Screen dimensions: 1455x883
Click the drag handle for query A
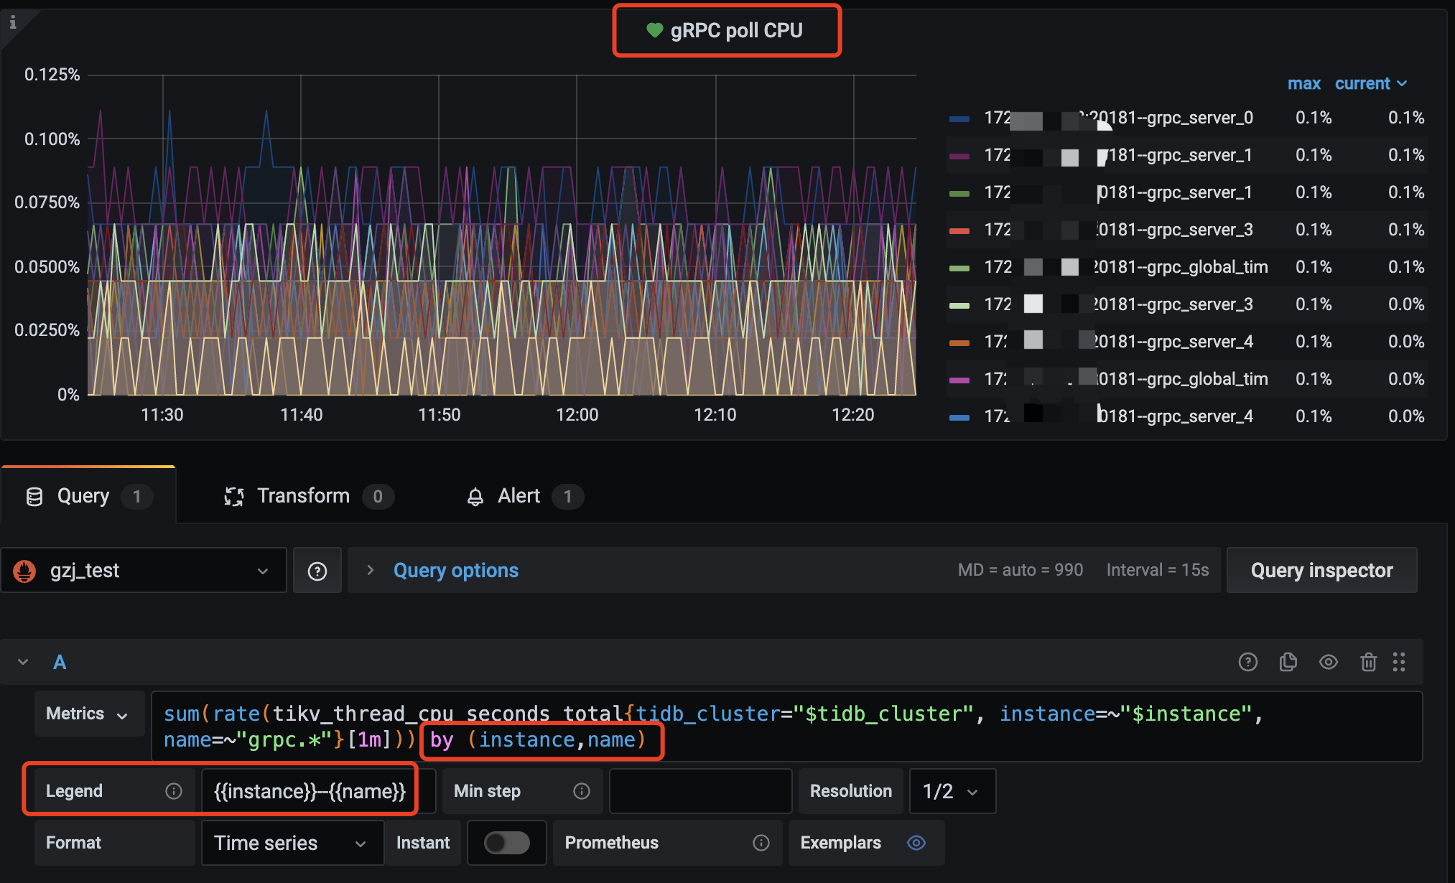(x=1398, y=662)
